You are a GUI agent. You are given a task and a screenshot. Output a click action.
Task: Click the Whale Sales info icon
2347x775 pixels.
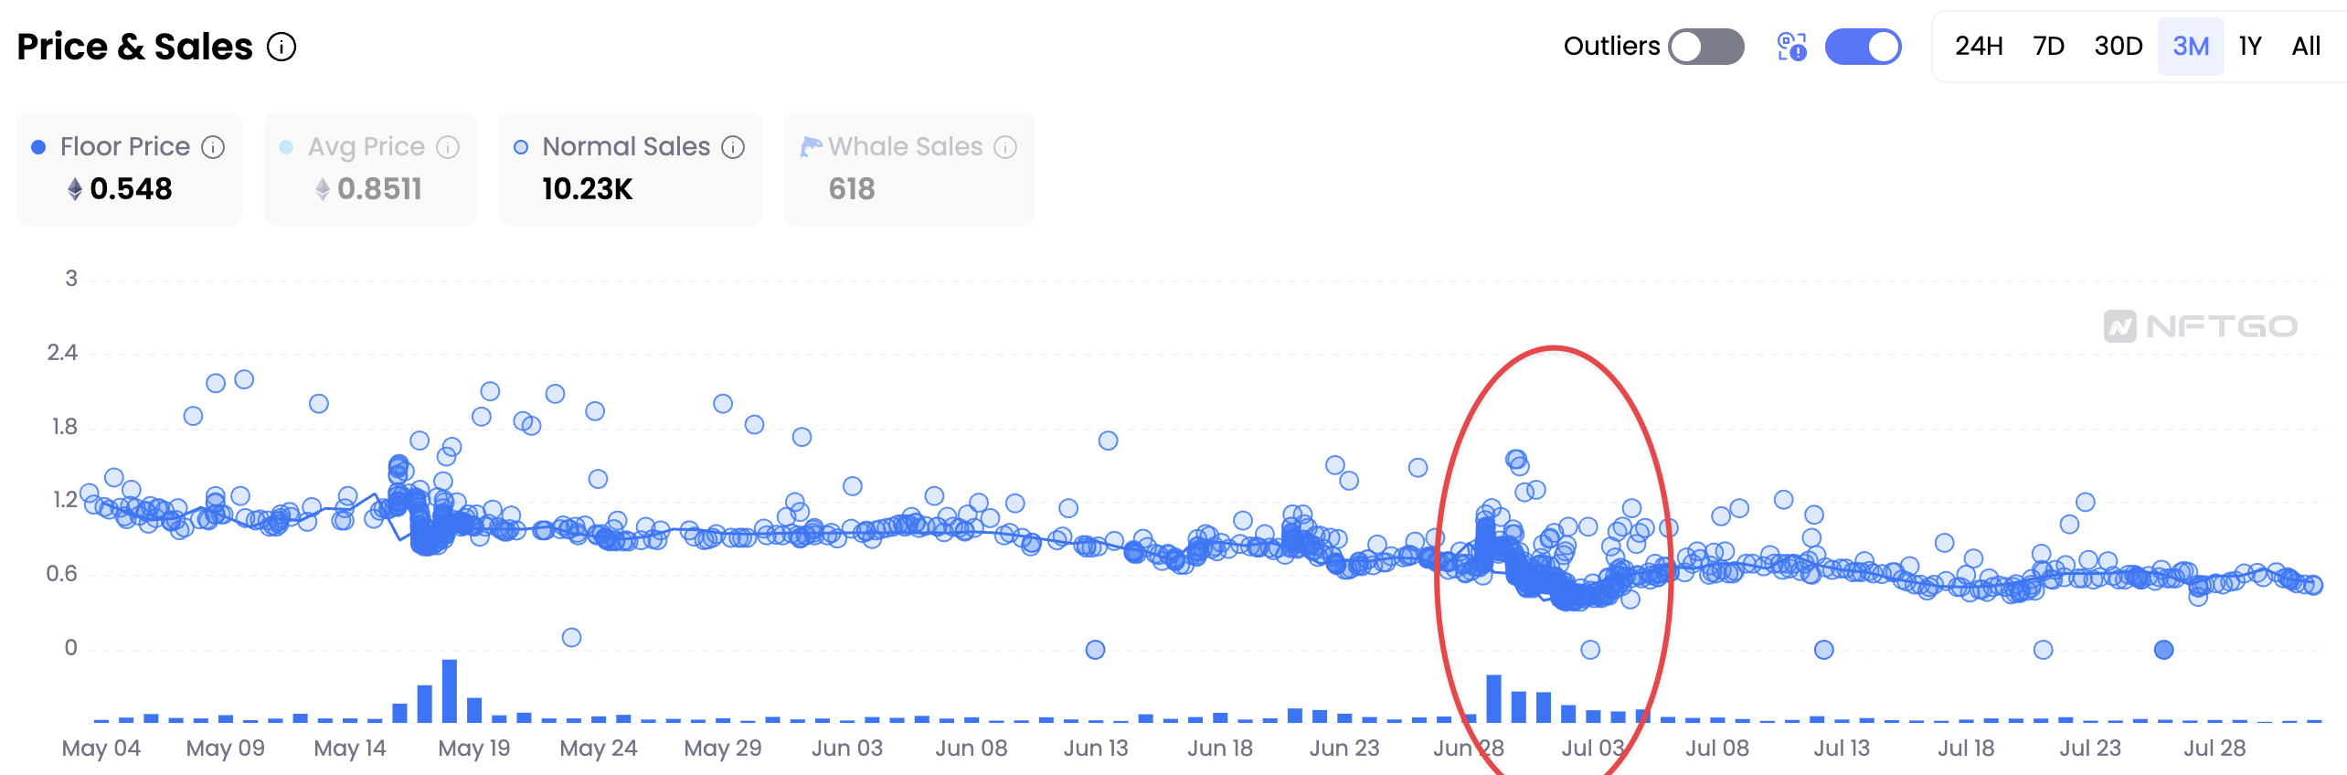pos(1005,147)
